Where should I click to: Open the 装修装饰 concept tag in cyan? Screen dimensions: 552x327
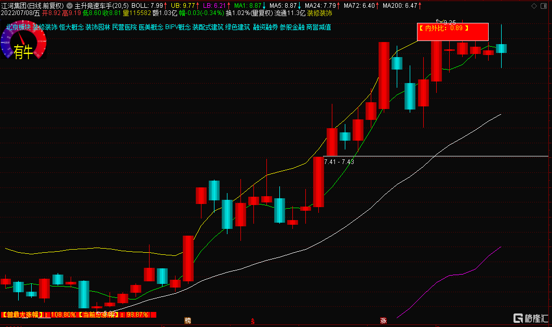45,27
